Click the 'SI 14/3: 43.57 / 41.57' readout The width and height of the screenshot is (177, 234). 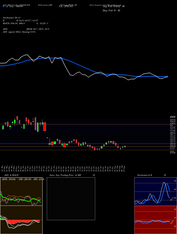click(x=27, y=21)
